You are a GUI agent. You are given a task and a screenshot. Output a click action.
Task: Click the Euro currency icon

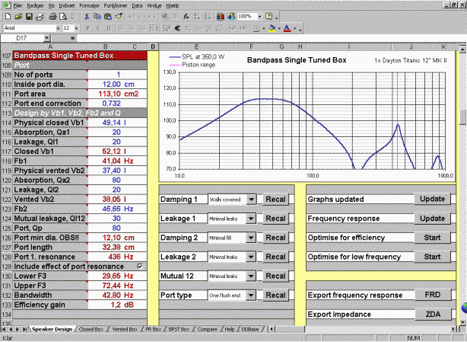point(177,28)
